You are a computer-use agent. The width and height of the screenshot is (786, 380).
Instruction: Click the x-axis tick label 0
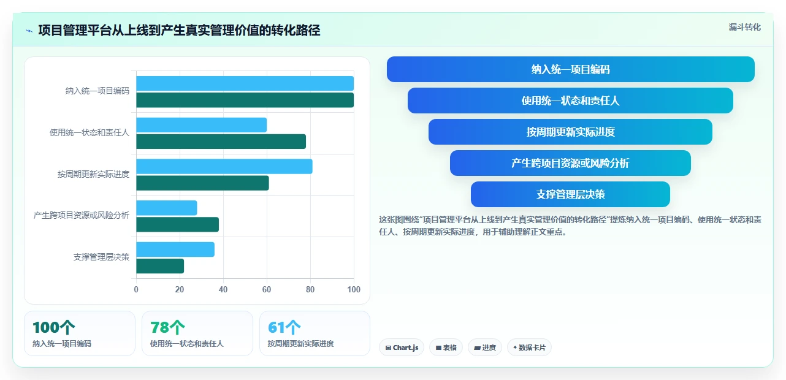pos(136,289)
